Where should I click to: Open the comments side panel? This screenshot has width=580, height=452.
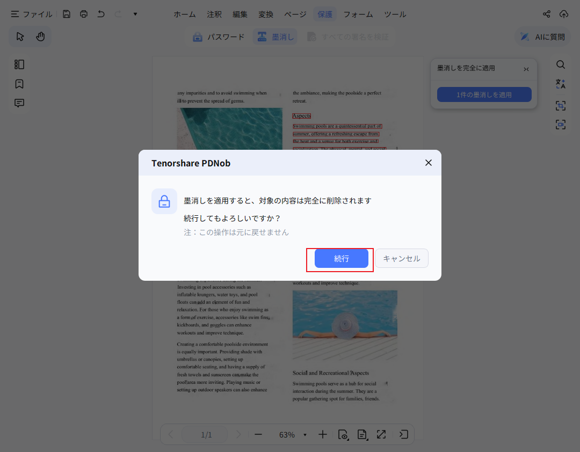pos(19,103)
